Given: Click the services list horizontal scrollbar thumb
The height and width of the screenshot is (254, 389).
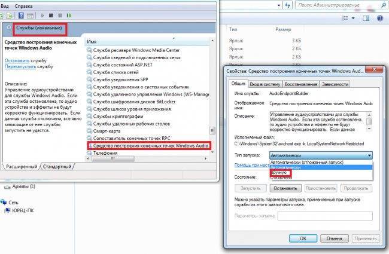Looking at the screenshot, I should 113,158.
